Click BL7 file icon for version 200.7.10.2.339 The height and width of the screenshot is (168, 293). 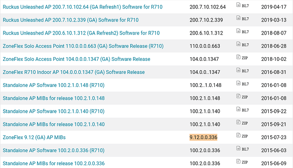point(238,18)
